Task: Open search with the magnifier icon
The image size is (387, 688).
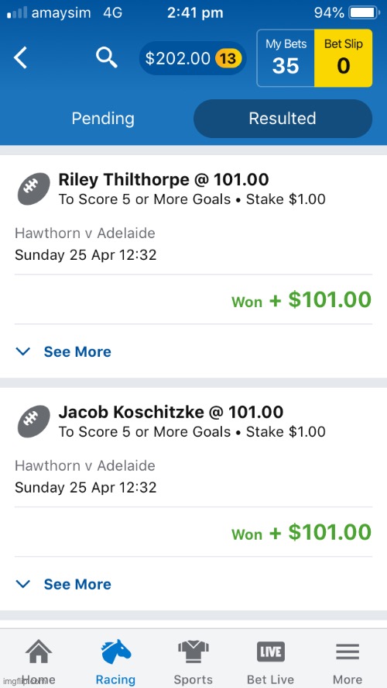Action: point(107,58)
